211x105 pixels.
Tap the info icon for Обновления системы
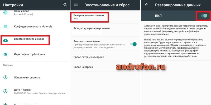(x=5, y=77)
